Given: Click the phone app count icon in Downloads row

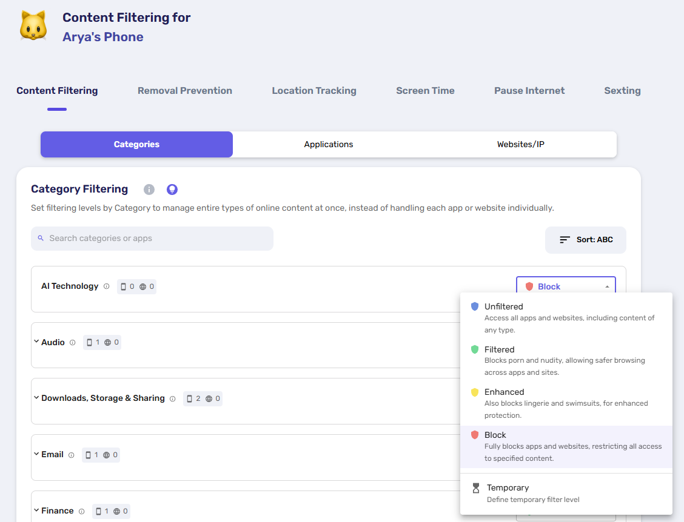Looking at the screenshot, I should 189,398.
